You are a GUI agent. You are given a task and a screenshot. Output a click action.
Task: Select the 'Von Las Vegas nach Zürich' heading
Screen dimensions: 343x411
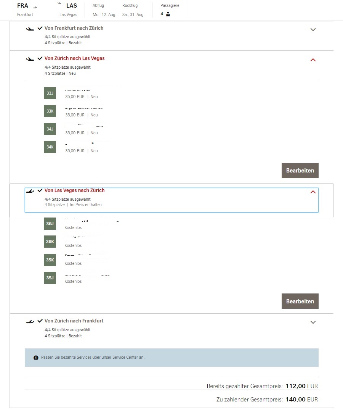[x=74, y=190]
